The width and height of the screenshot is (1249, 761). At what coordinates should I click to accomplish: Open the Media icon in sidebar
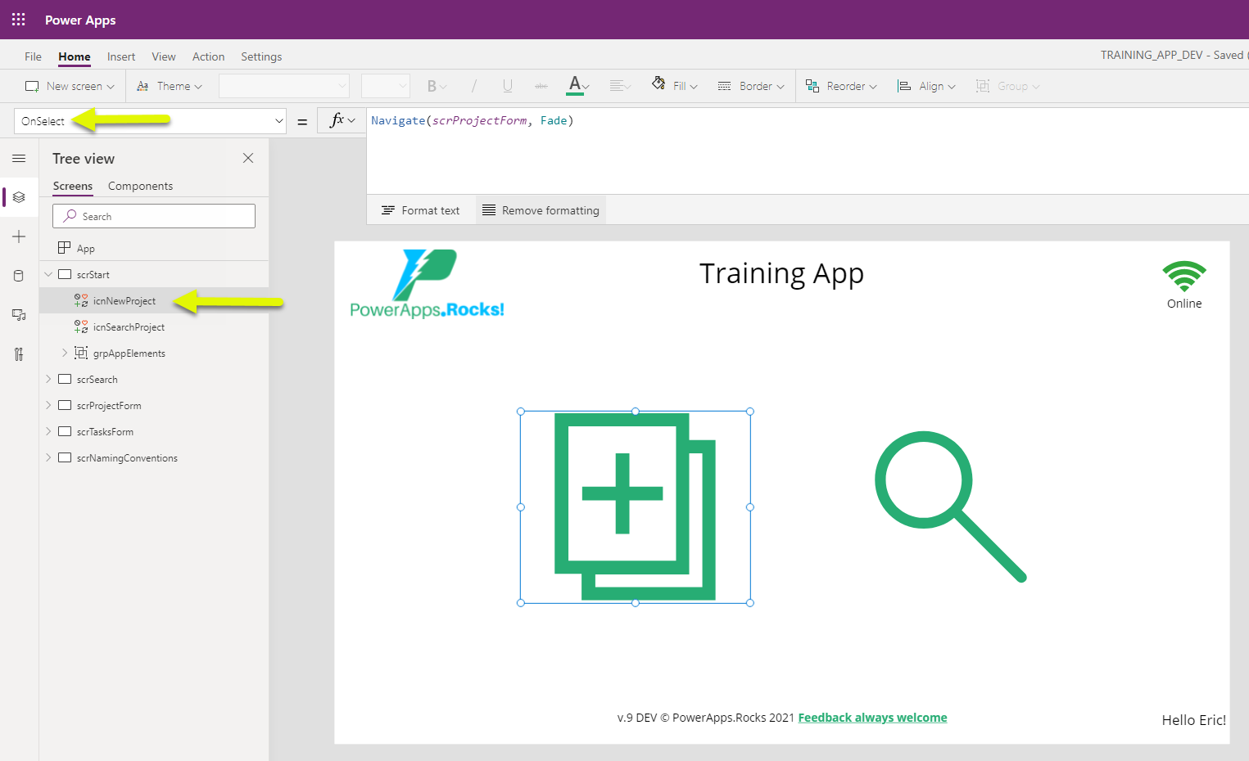pos(19,315)
